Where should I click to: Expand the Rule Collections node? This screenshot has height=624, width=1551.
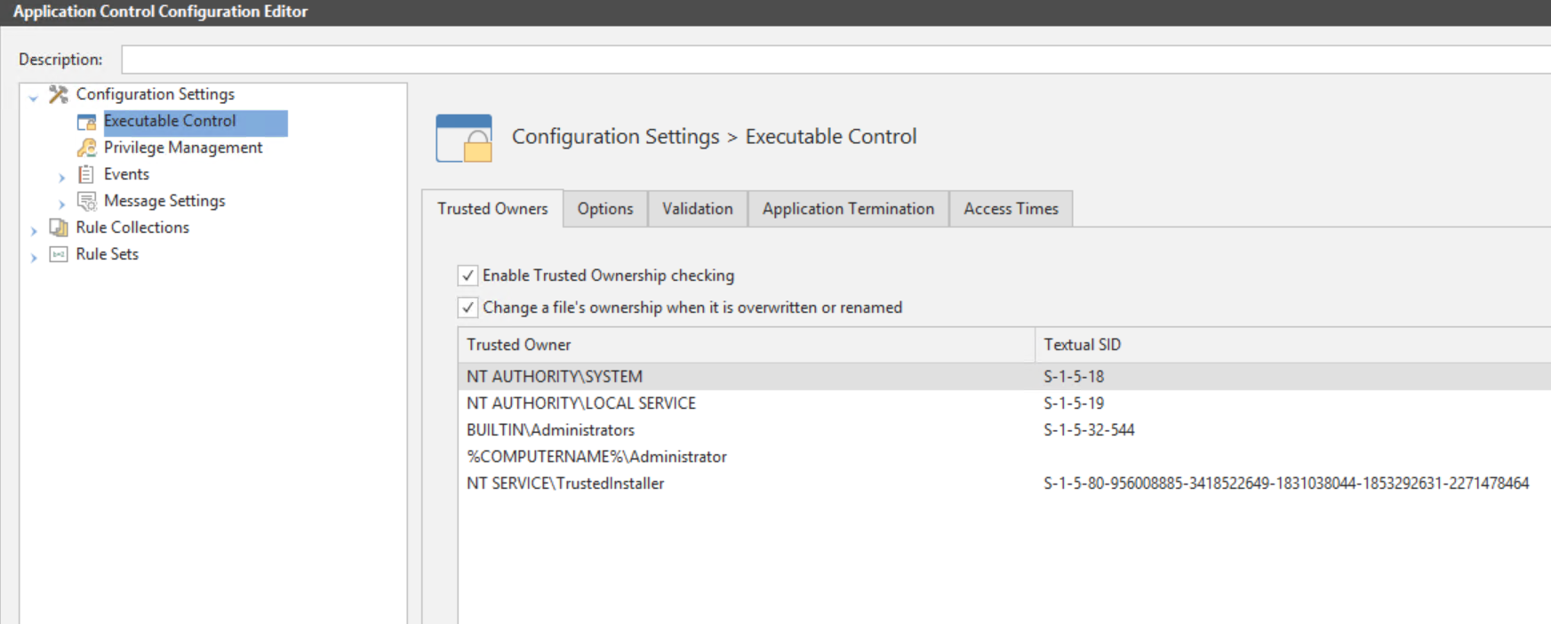point(34,231)
